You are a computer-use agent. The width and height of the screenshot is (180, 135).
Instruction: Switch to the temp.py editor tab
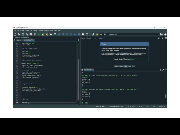click(x=19, y=40)
